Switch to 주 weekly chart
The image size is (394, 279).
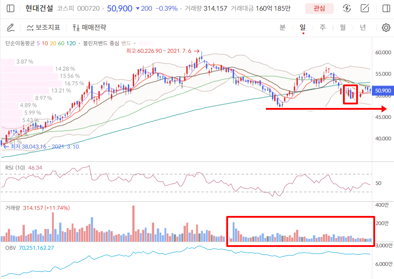pos(323,27)
